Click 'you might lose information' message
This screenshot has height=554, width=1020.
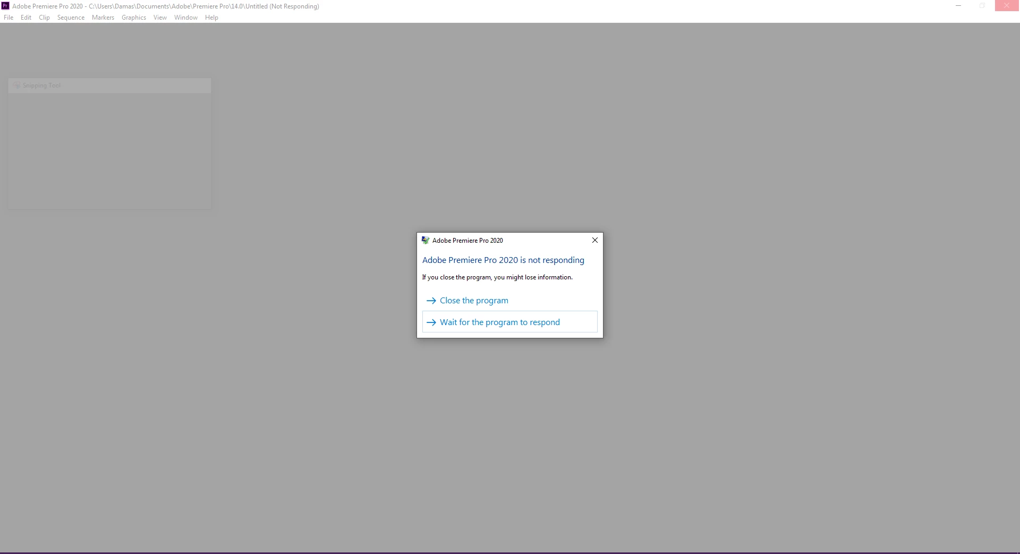497,277
